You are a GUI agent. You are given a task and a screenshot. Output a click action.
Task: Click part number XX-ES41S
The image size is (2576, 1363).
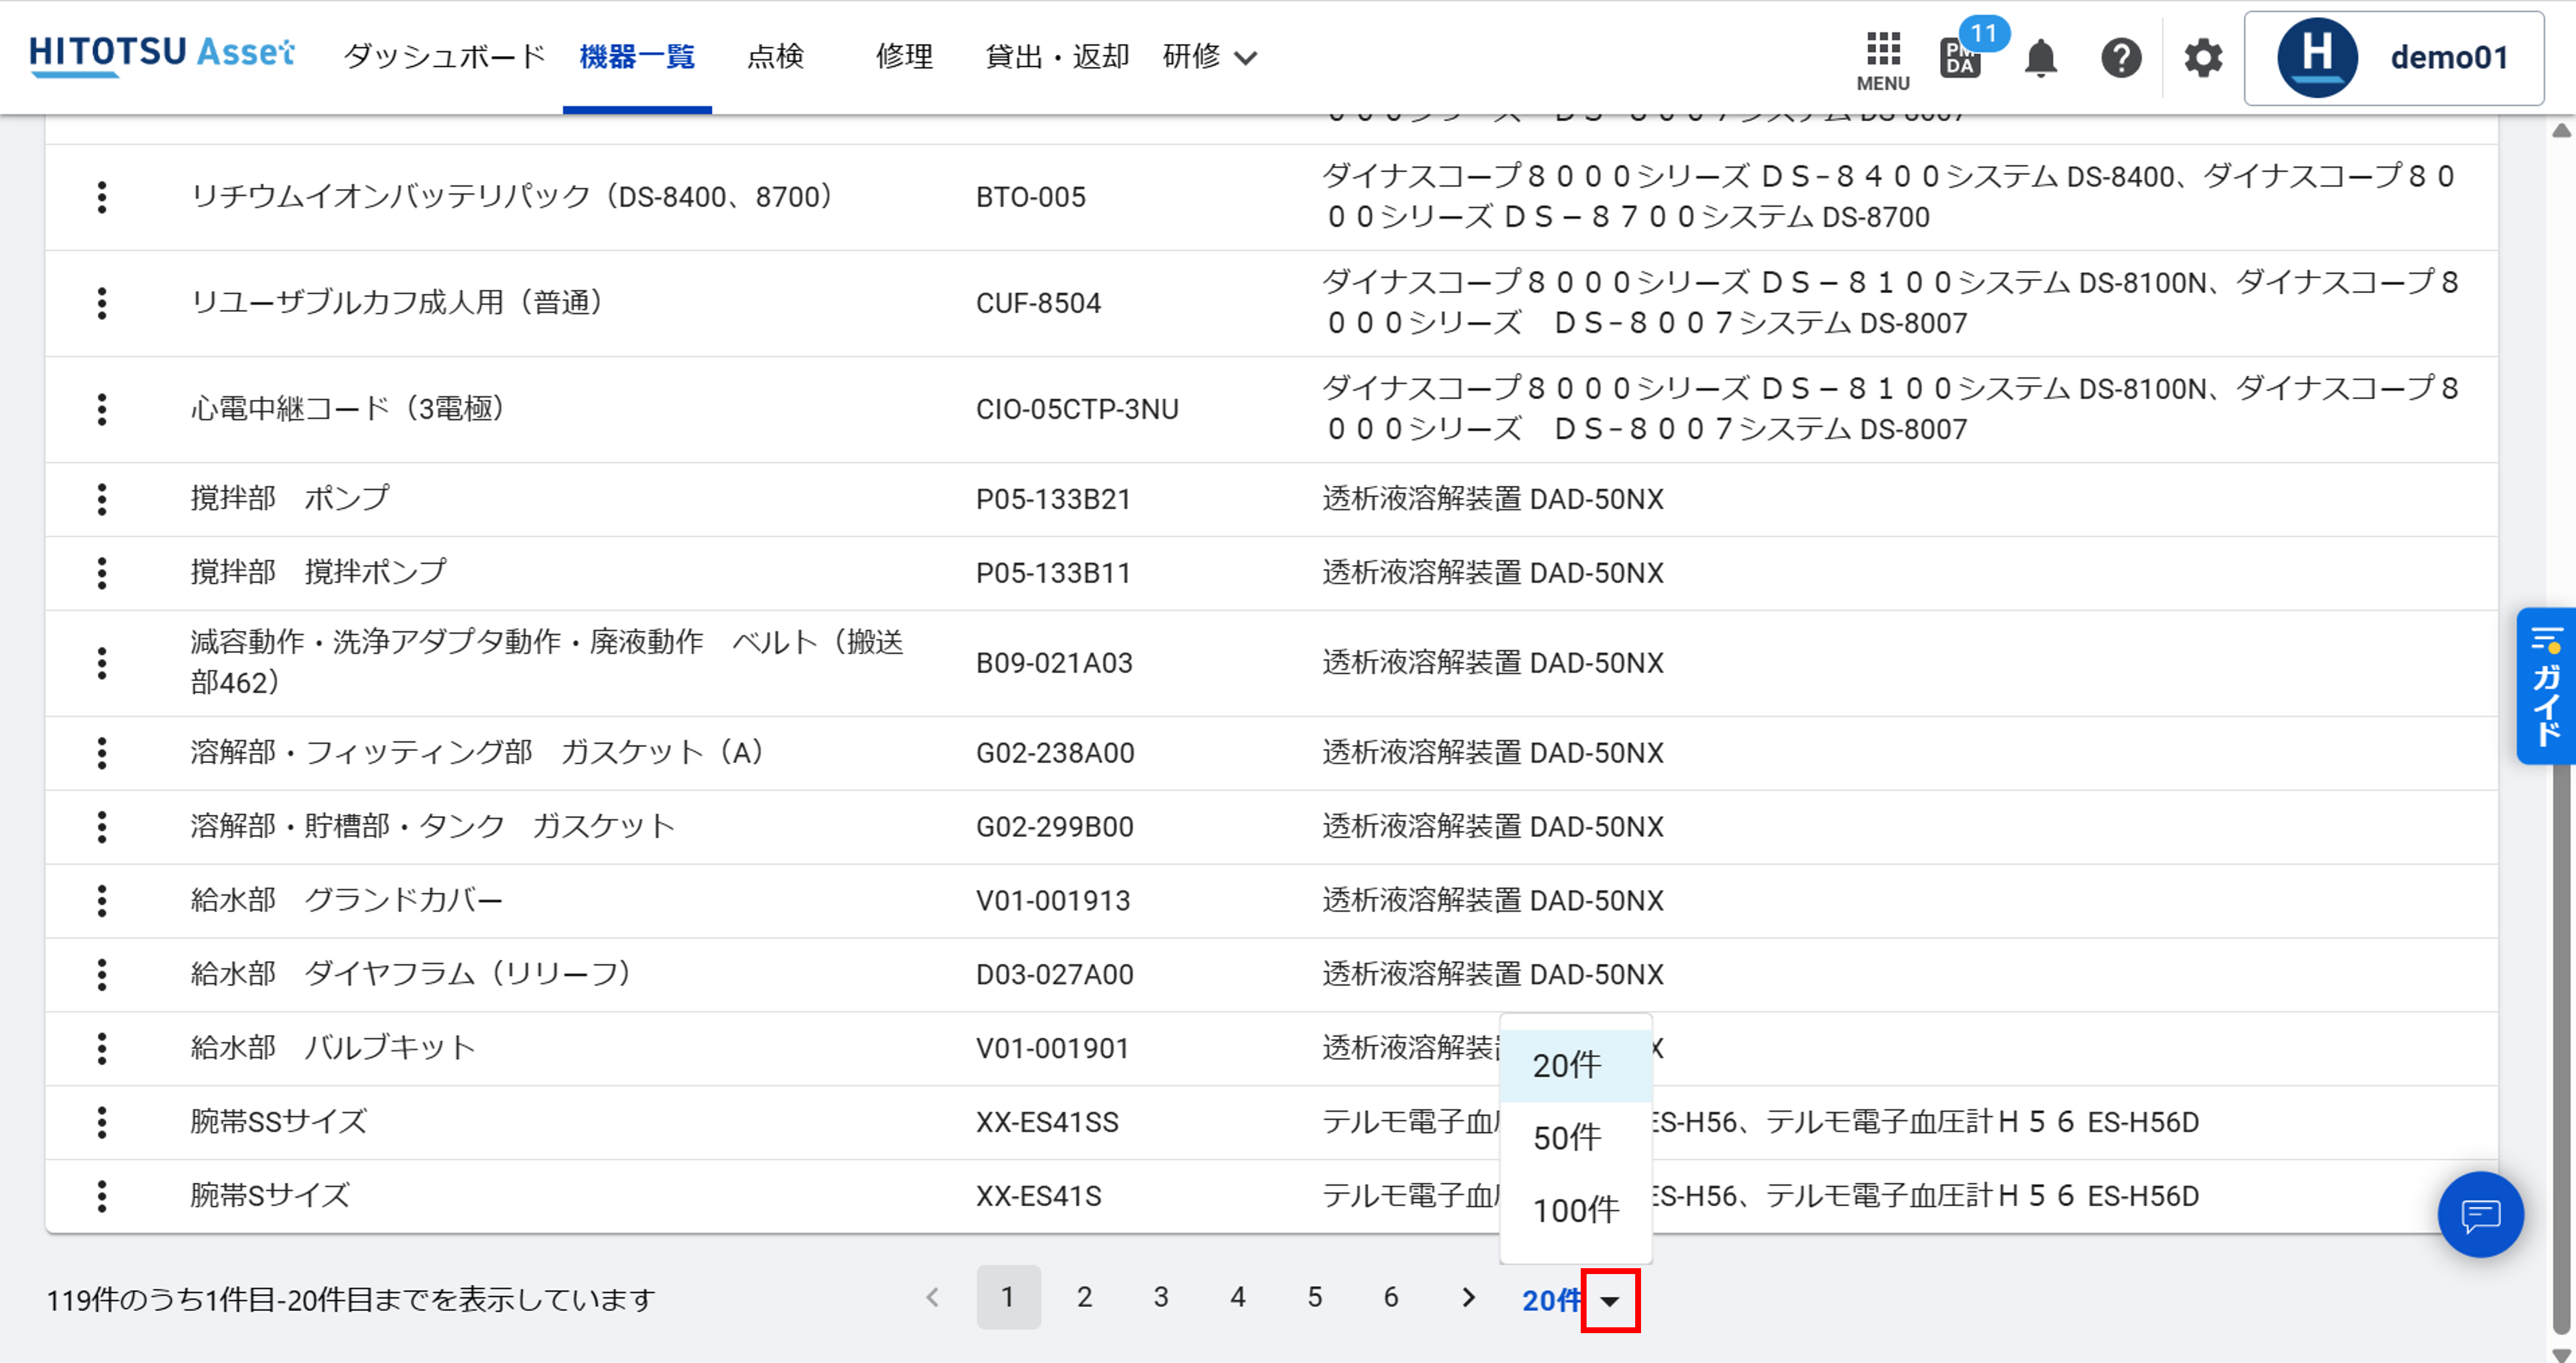click(x=1038, y=1196)
